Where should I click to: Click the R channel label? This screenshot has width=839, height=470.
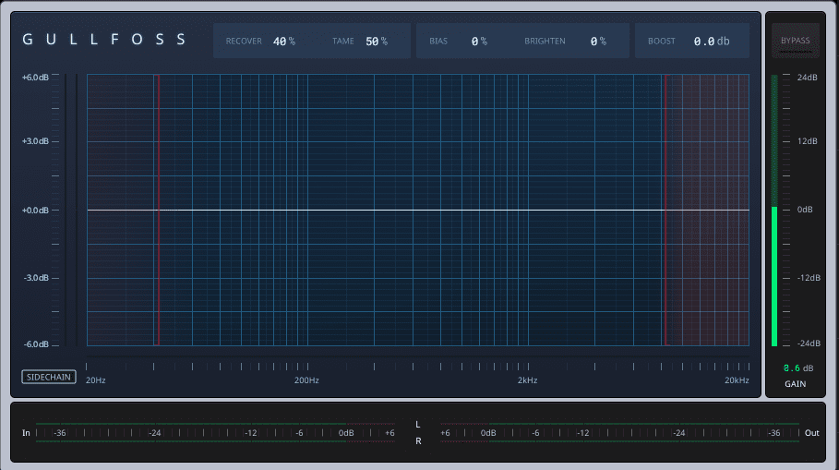tap(418, 441)
